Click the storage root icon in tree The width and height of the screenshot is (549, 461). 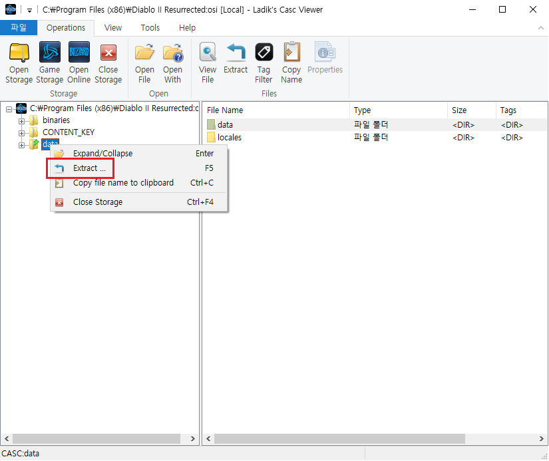click(x=21, y=108)
